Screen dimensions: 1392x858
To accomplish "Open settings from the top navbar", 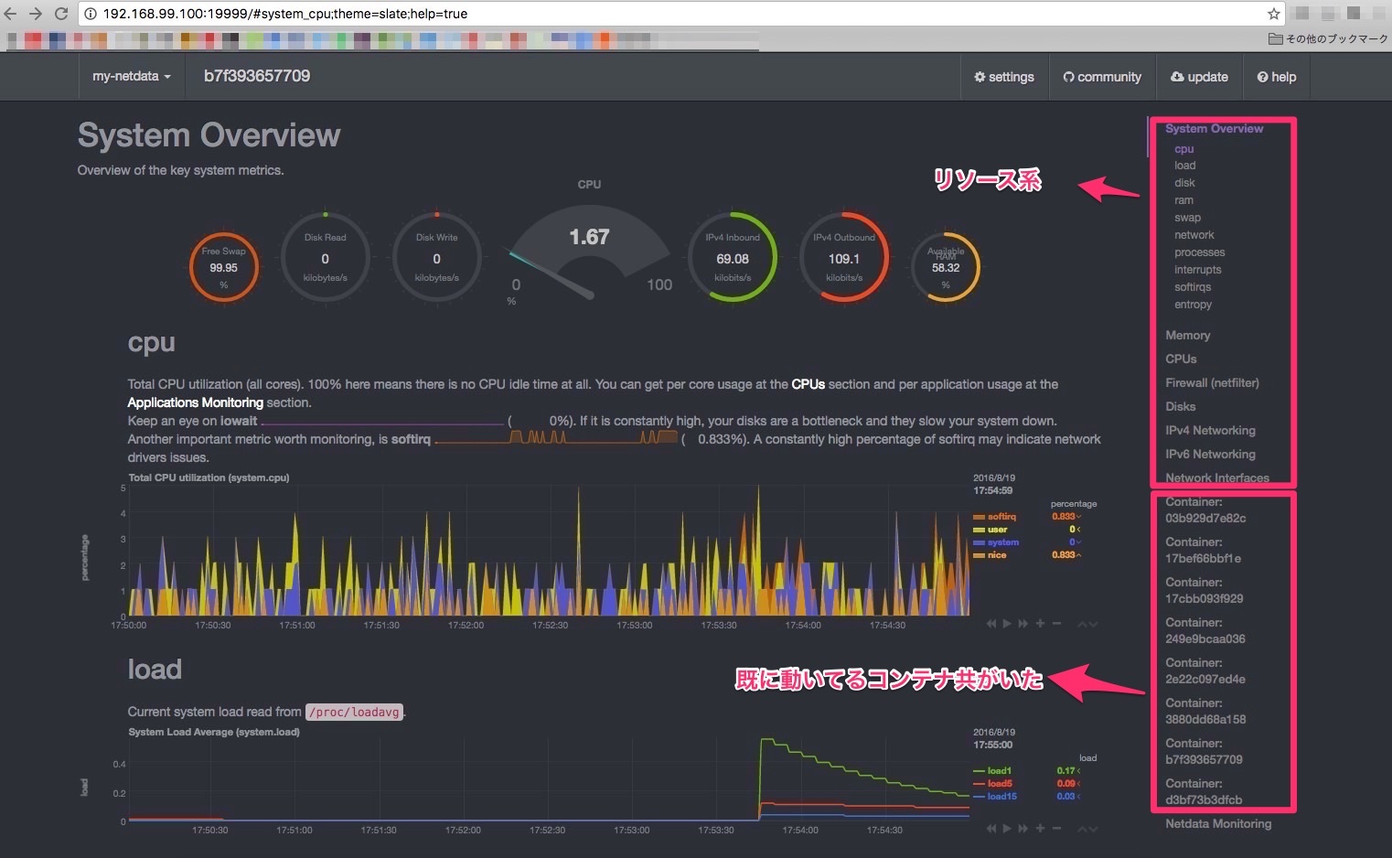I will tap(1004, 77).
